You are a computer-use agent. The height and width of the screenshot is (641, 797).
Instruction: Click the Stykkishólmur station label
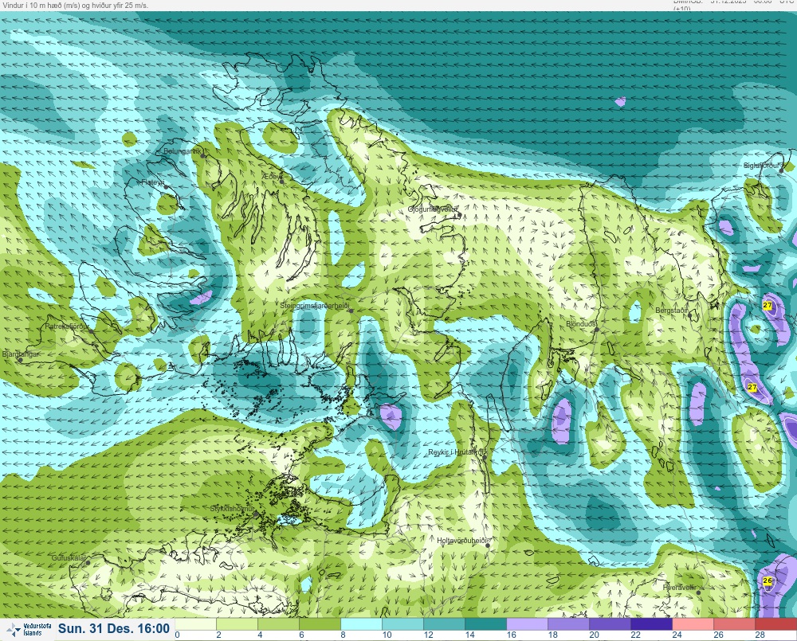pyautogui.click(x=233, y=509)
